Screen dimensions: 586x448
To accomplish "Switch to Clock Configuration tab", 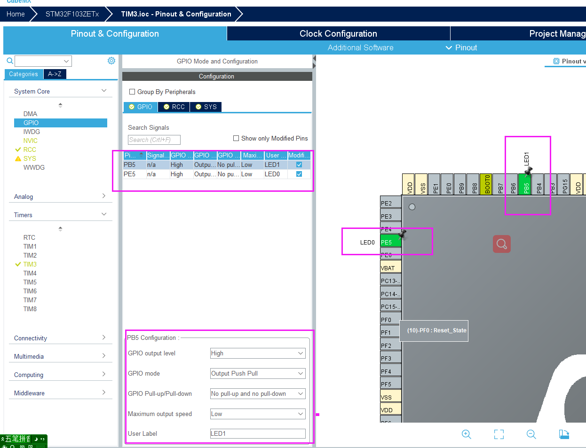I will (338, 33).
